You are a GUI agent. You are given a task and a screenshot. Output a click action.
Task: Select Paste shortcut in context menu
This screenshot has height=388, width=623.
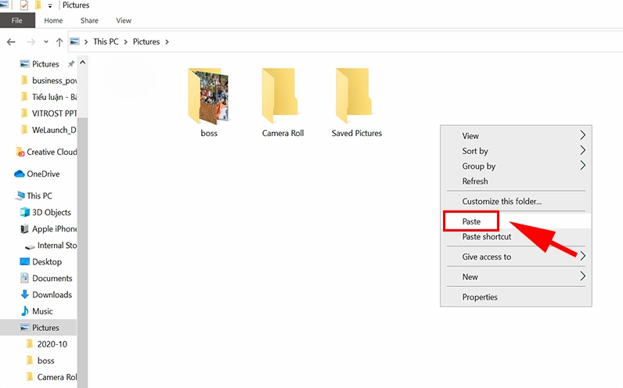pos(486,237)
